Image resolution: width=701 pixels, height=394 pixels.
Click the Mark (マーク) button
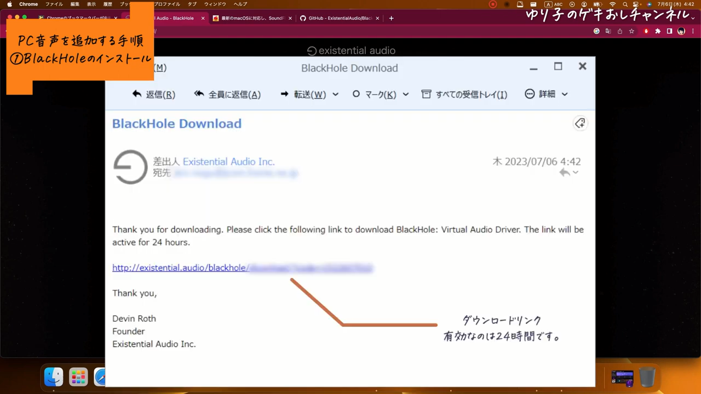(x=374, y=94)
